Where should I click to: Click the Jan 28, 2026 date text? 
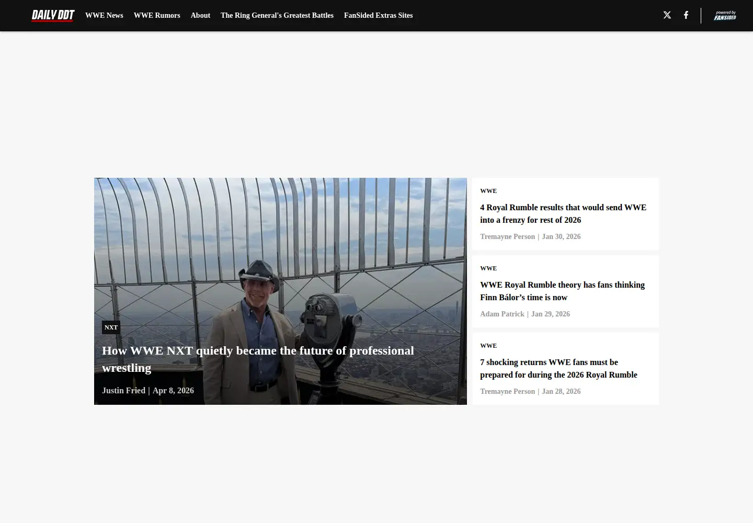[x=561, y=392]
